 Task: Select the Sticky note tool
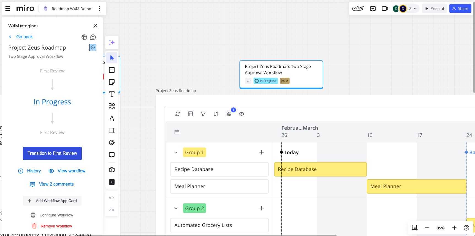tap(112, 82)
